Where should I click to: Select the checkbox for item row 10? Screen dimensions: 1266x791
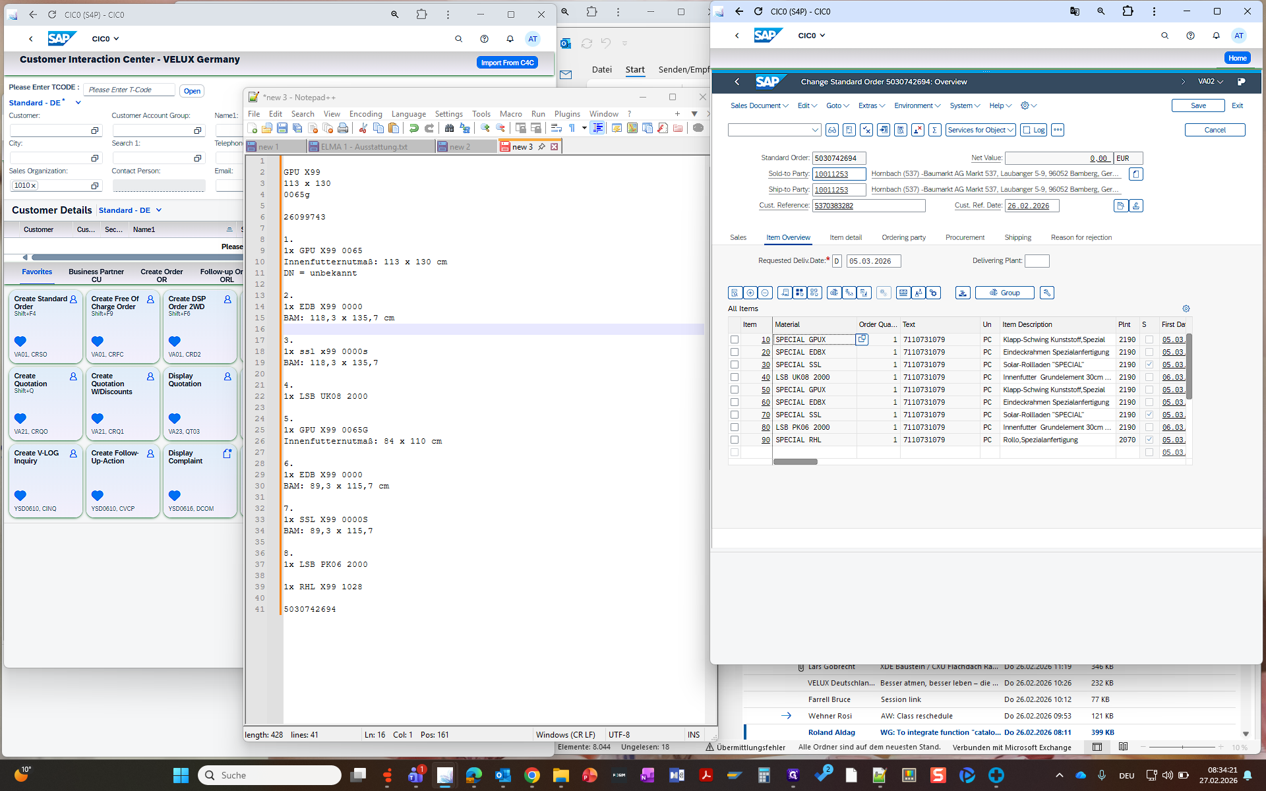tap(734, 339)
